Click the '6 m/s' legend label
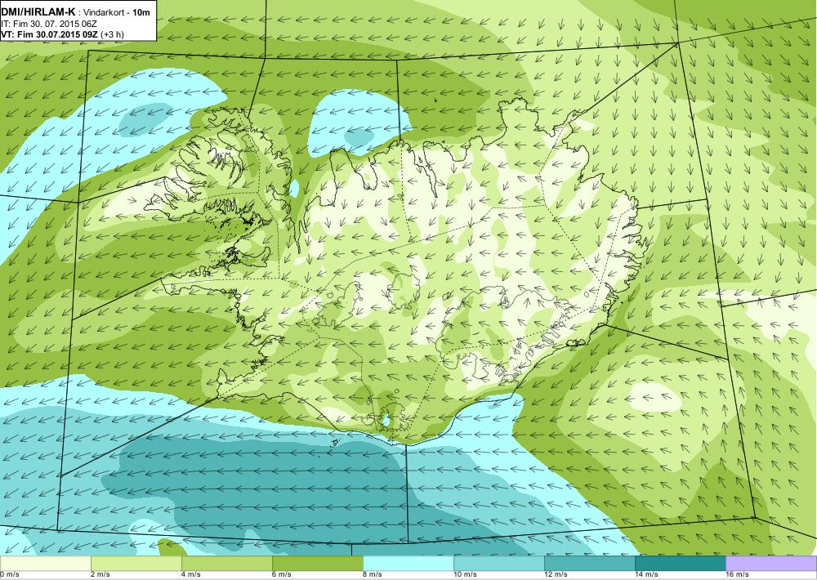817x580 pixels. (282, 575)
